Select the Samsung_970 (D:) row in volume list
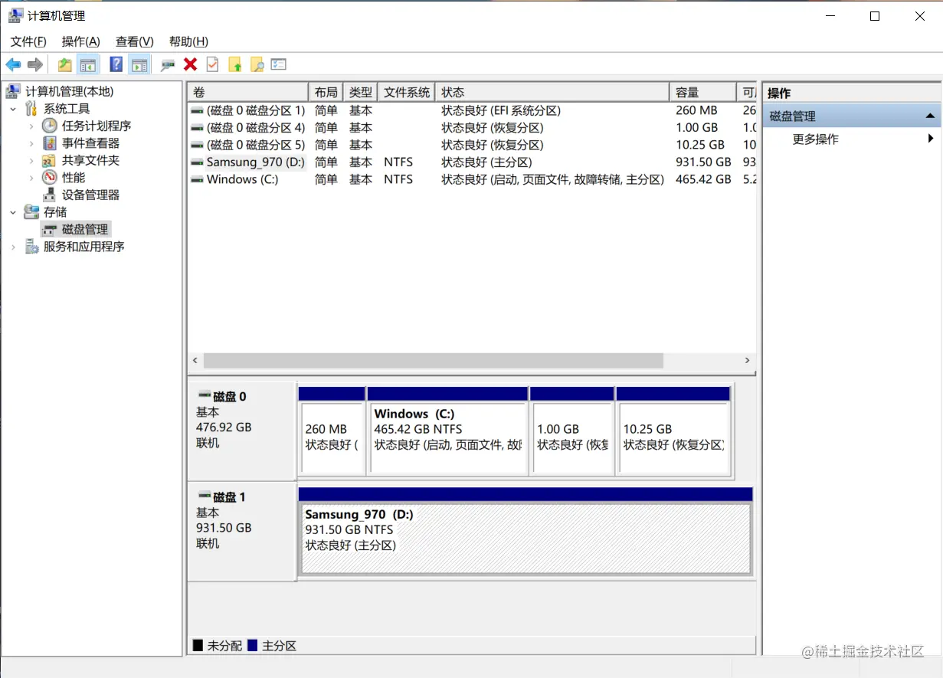Image resolution: width=943 pixels, height=678 pixels. [x=473, y=162]
